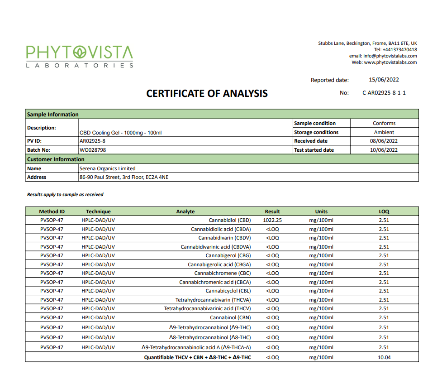442x370 pixels.
Task: Click the Customer Information section header
Action: point(222,159)
